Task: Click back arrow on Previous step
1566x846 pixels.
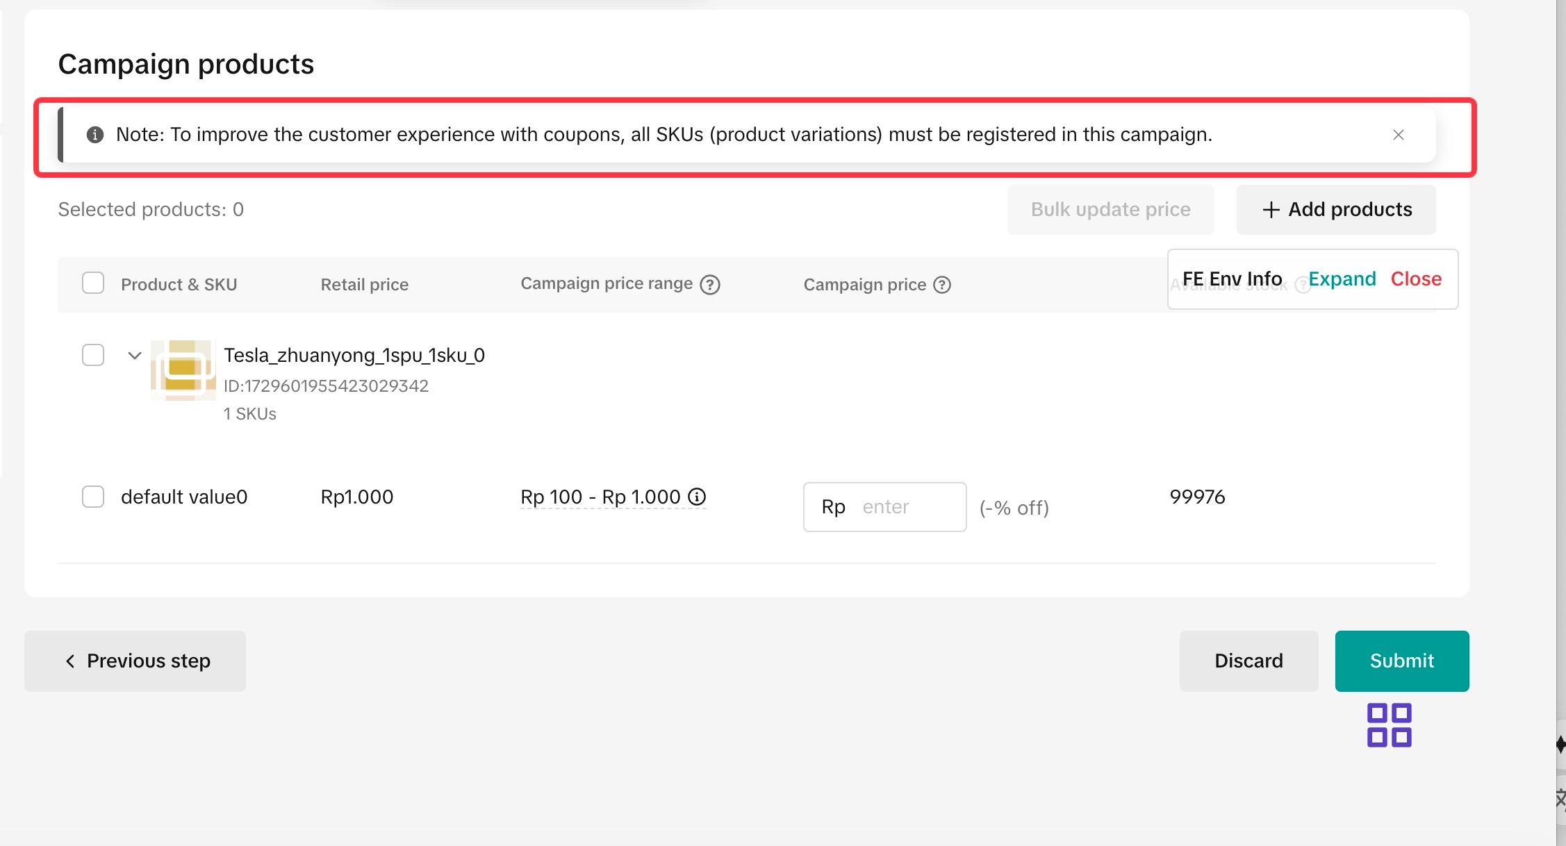Action: (x=70, y=661)
